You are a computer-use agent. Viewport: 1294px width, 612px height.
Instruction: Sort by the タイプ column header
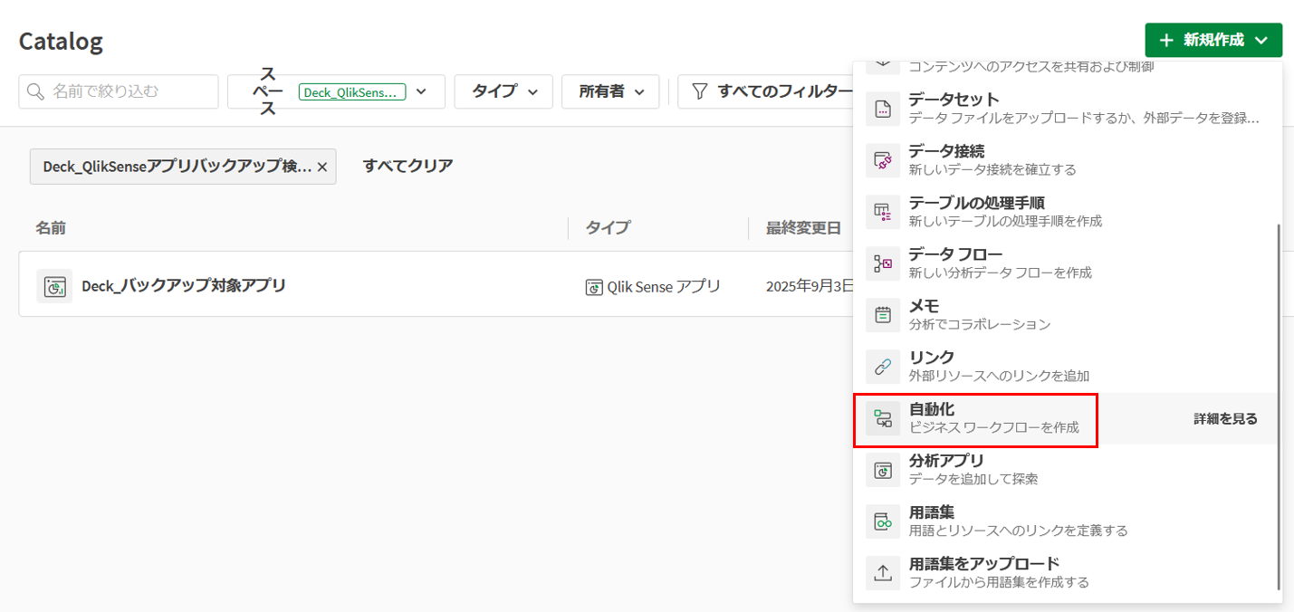tap(608, 227)
